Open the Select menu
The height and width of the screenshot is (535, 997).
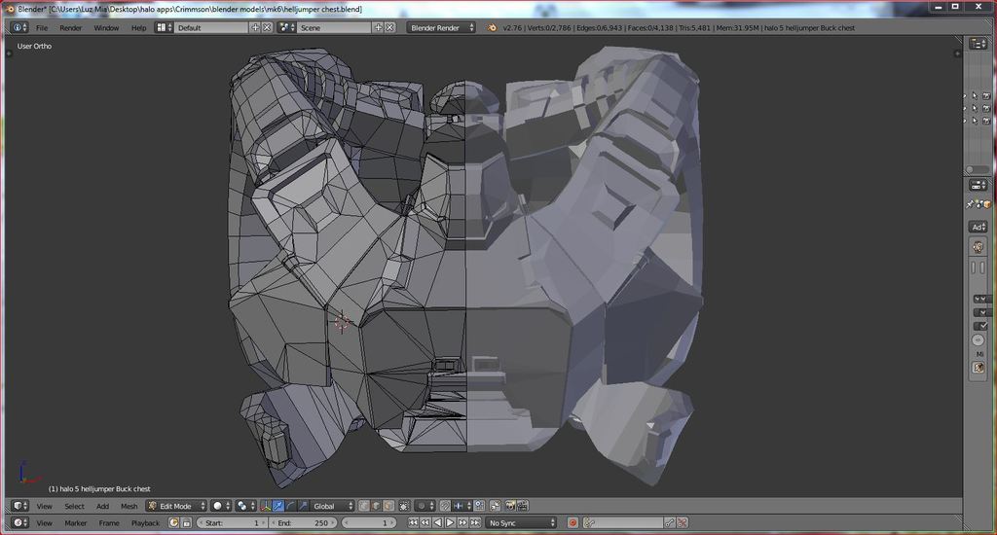pos(74,507)
